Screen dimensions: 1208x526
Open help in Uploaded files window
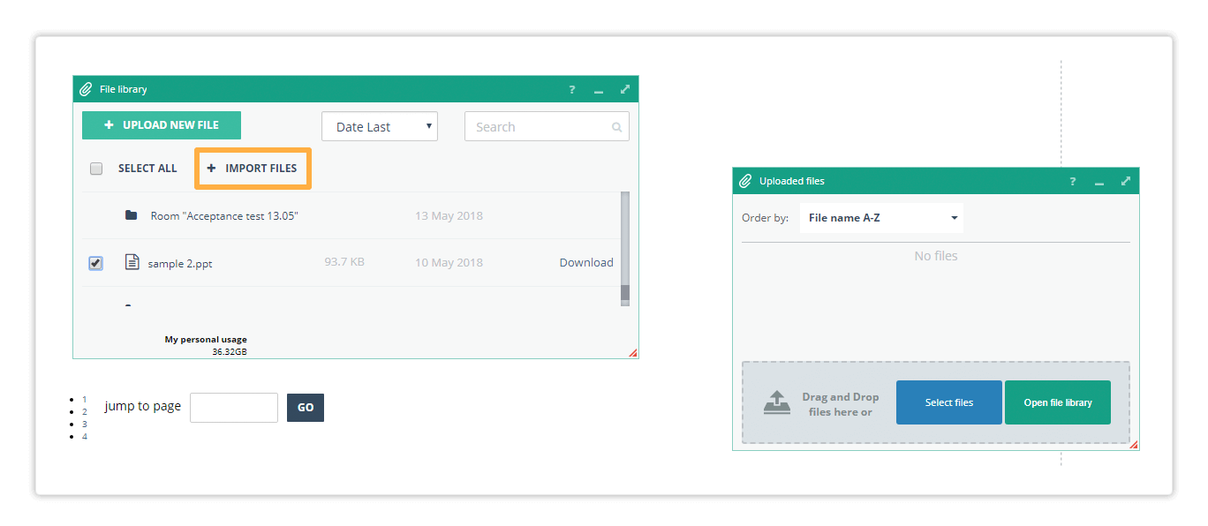(x=1073, y=182)
